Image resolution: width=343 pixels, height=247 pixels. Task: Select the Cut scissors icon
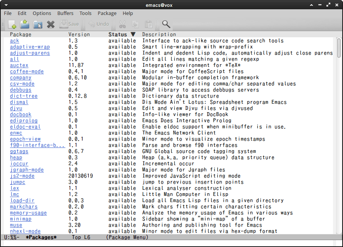(122, 24)
